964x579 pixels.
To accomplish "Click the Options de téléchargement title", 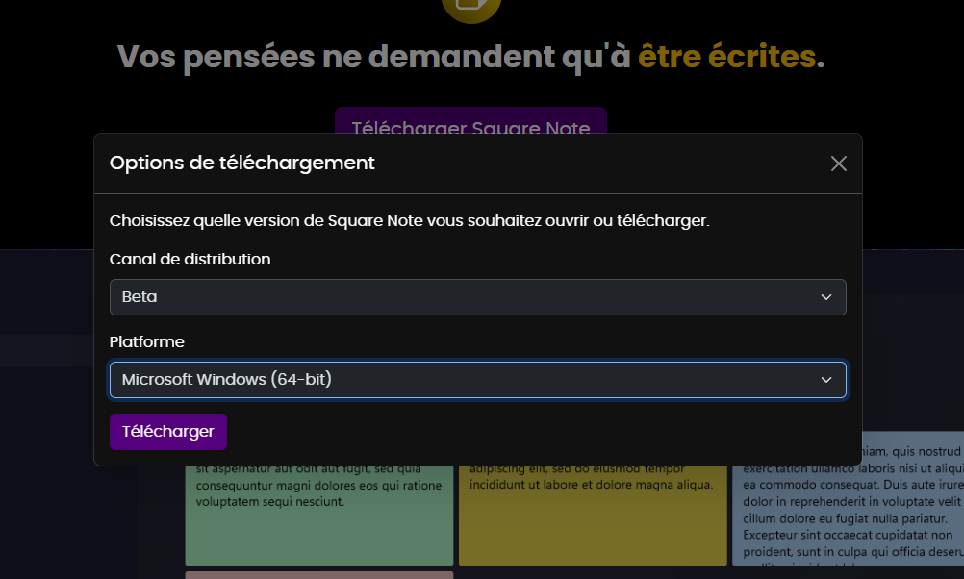I will coord(241,163).
